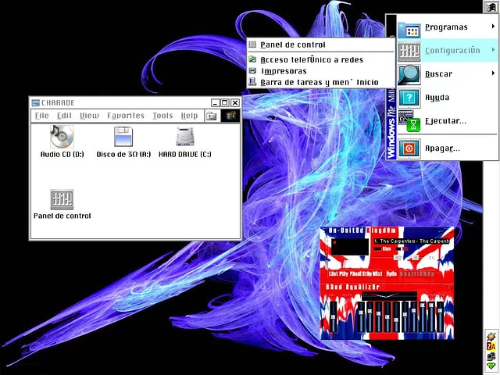Click the up-folder toolbar icon in CHARADE
The width and height of the screenshot is (500, 375).
[x=211, y=116]
